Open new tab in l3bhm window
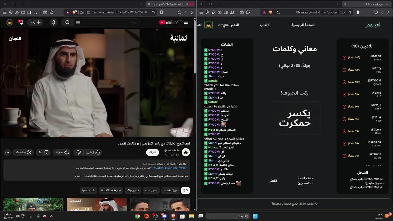Screen dimensions: 393x221 pyautogui.click(x=338, y=4)
